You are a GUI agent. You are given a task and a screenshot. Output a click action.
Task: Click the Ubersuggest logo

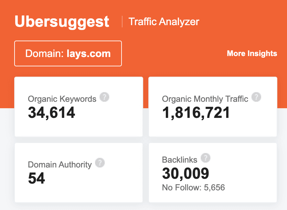(62, 22)
